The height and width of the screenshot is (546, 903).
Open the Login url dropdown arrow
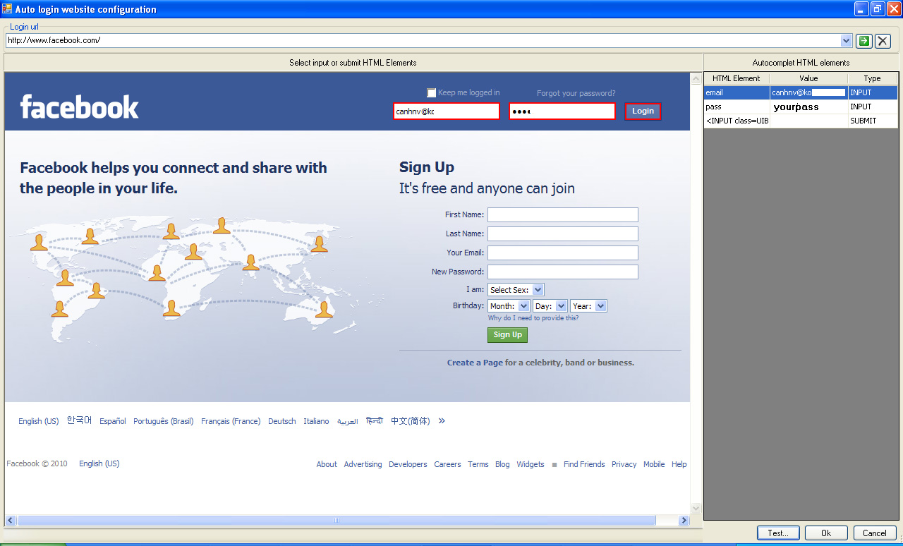click(x=847, y=41)
